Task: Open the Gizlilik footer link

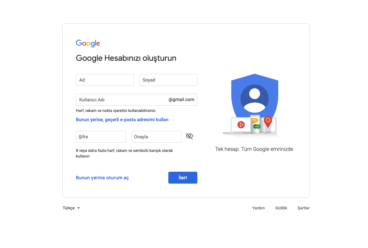Action: pyautogui.click(x=281, y=208)
